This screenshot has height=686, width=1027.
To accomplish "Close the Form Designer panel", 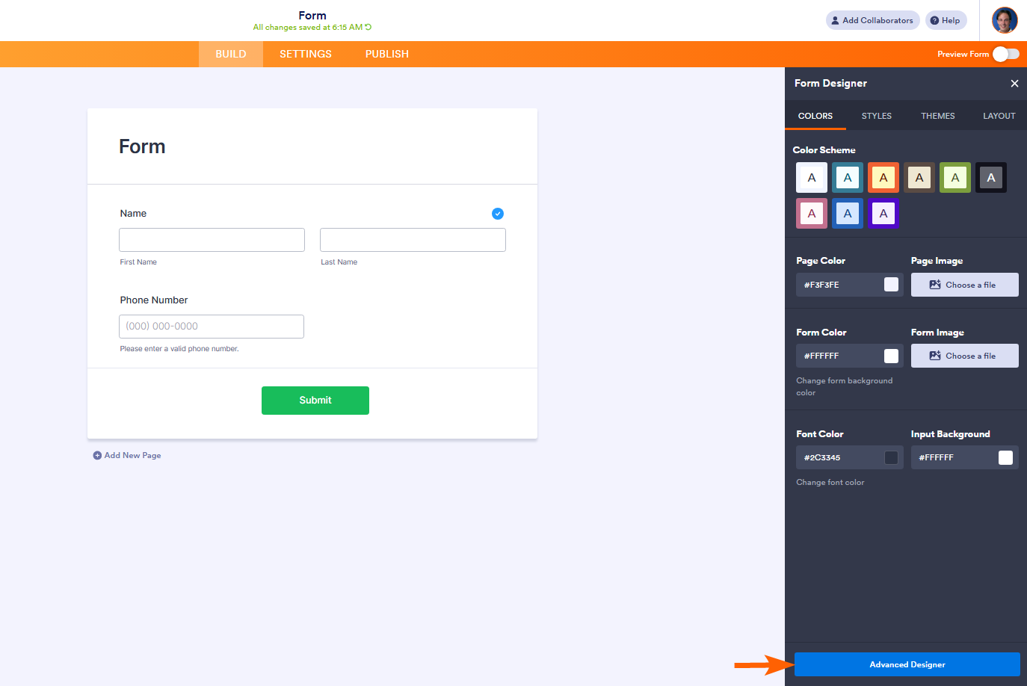I will click(1014, 84).
